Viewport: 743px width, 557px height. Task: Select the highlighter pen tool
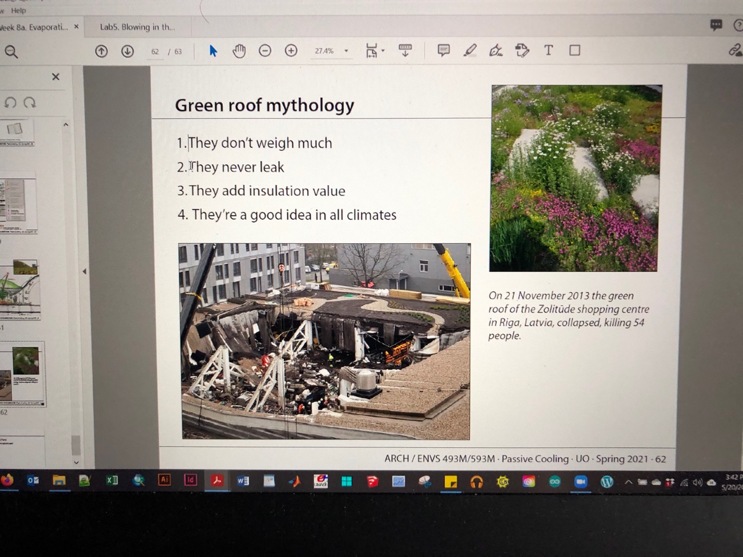[470, 50]
